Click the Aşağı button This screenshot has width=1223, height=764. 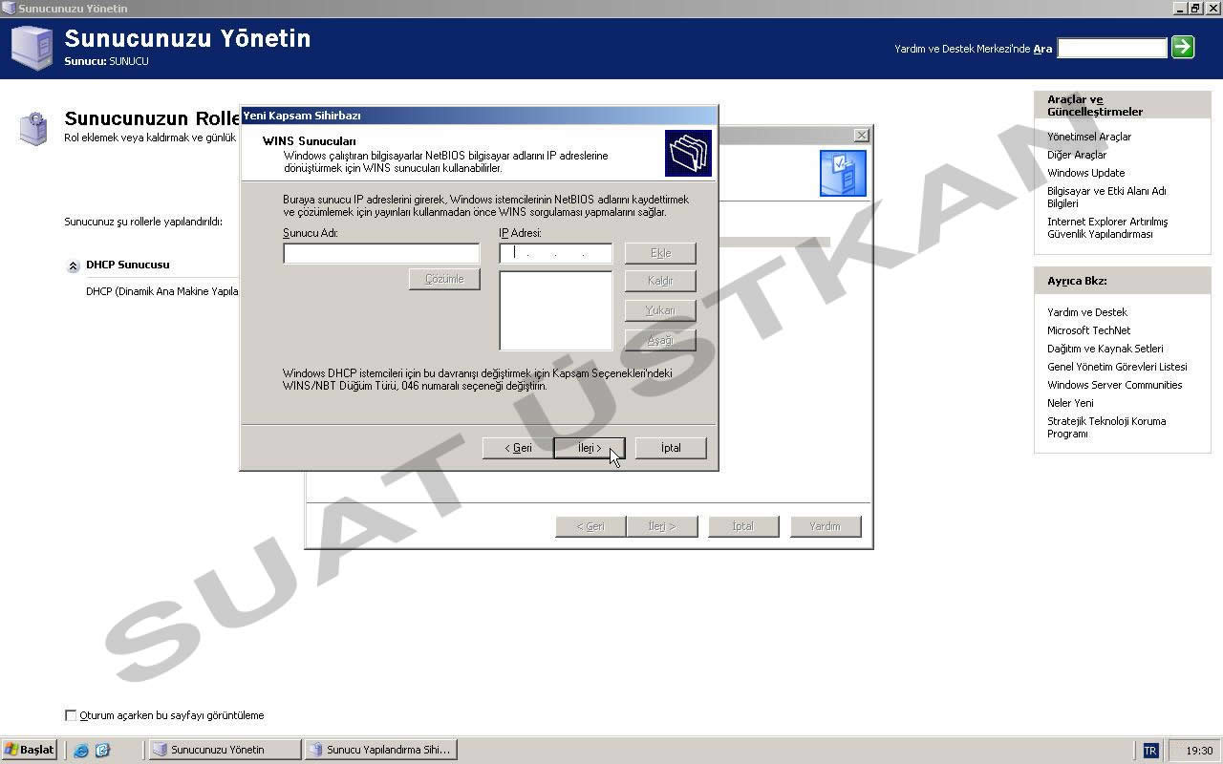(660, 340)
